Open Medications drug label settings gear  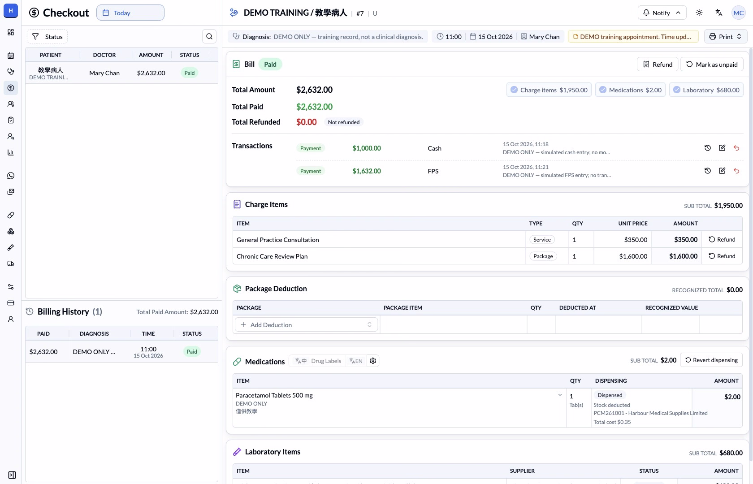pos(373,361)
